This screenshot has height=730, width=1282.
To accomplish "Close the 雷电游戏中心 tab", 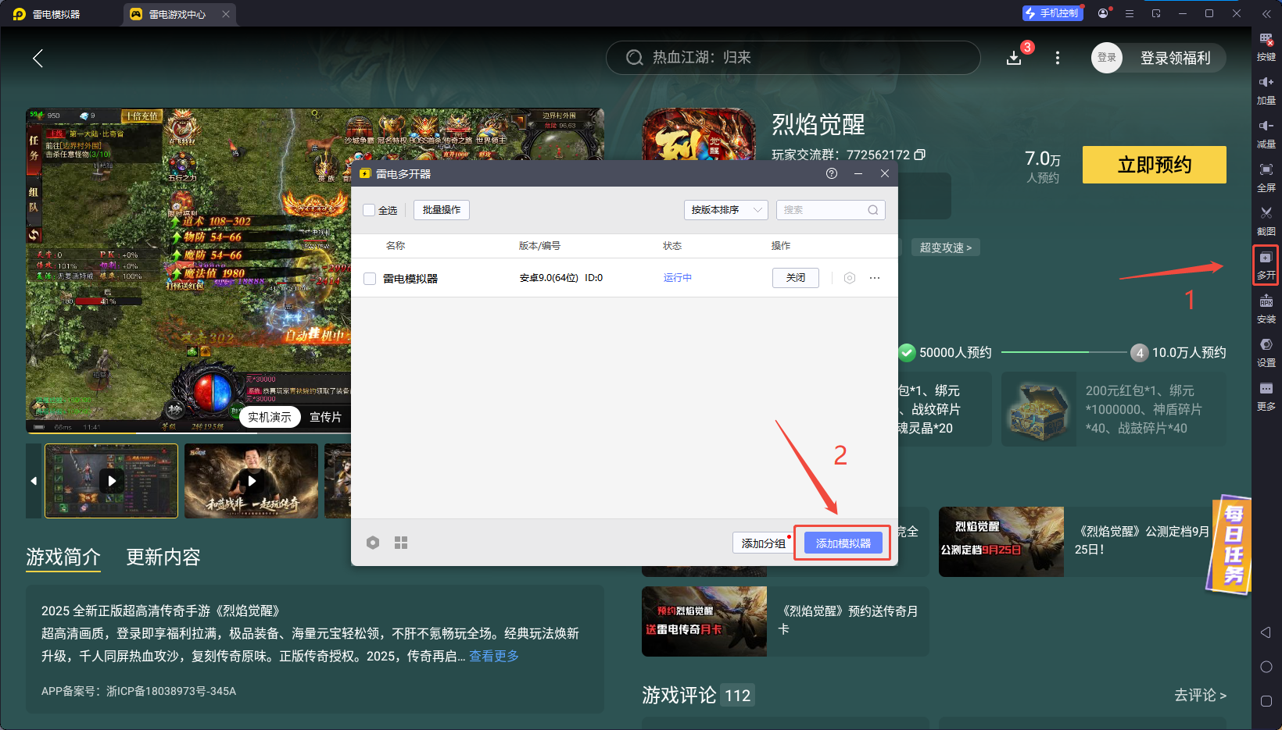I will tap(226, 14).
